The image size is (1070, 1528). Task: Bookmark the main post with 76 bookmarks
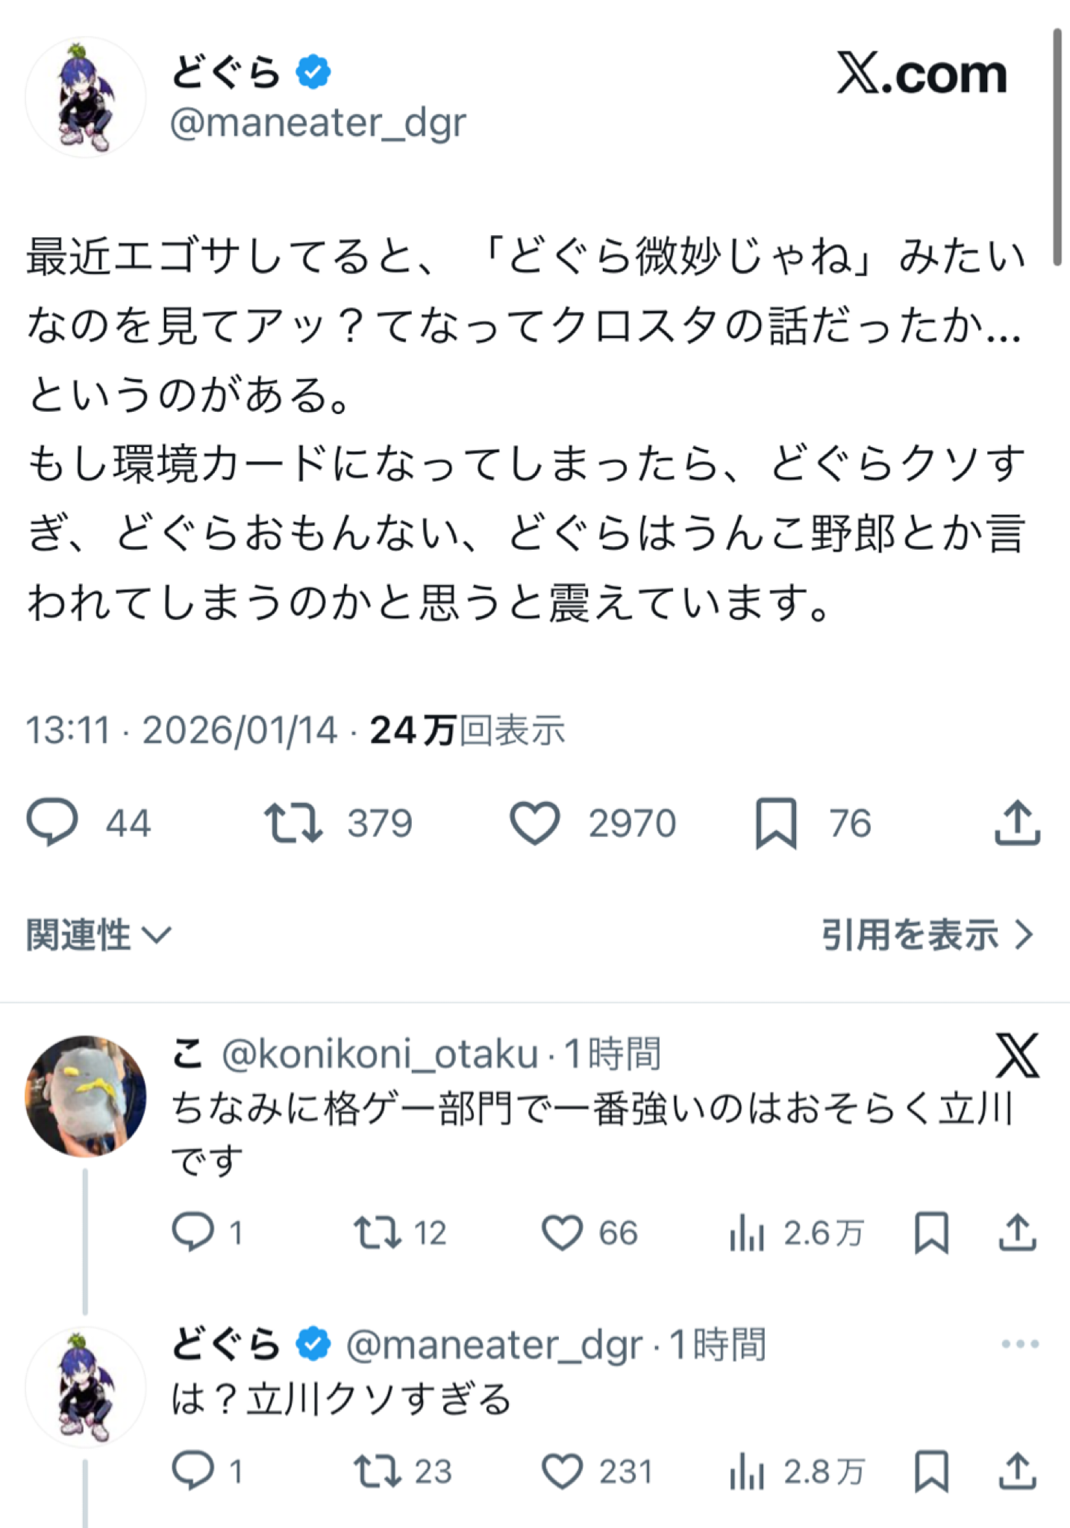tap(776, 822)
